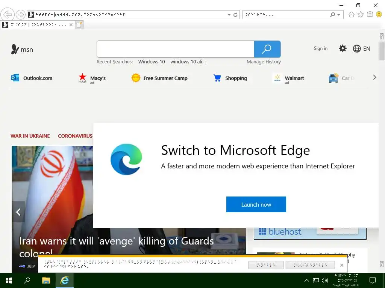Go back with the browser back arrow
Viewport: 385px width, 288px height.
(x=8, y=15)
